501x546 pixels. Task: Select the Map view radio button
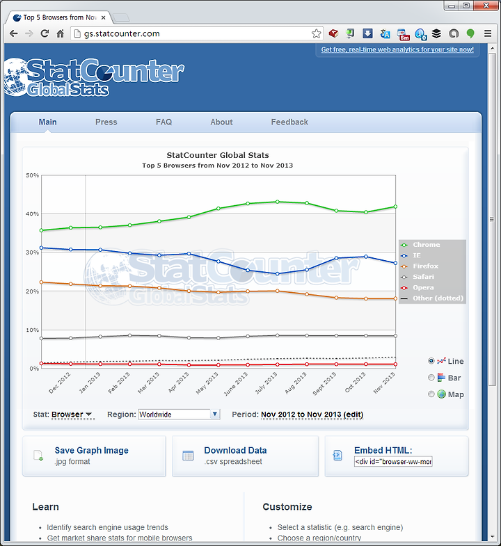pyautogui.click(x=431, y=394)
